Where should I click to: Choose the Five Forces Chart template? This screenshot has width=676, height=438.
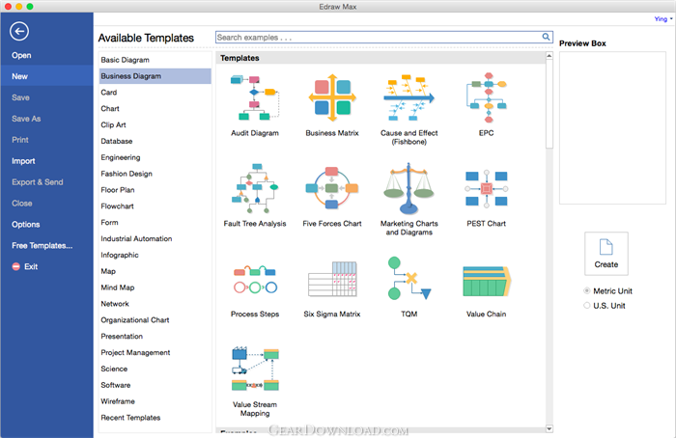pos(332,188)
